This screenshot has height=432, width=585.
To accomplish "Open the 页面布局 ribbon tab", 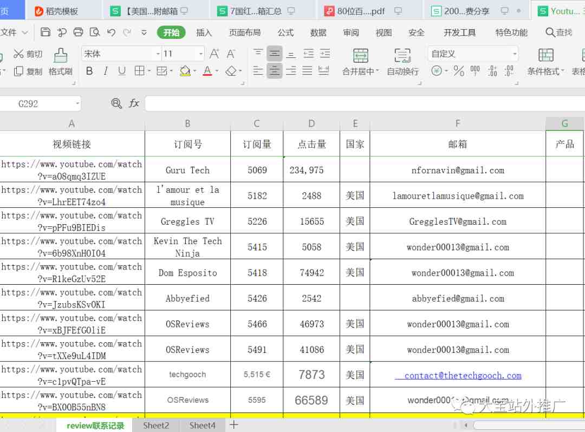I will pos(245,32).
